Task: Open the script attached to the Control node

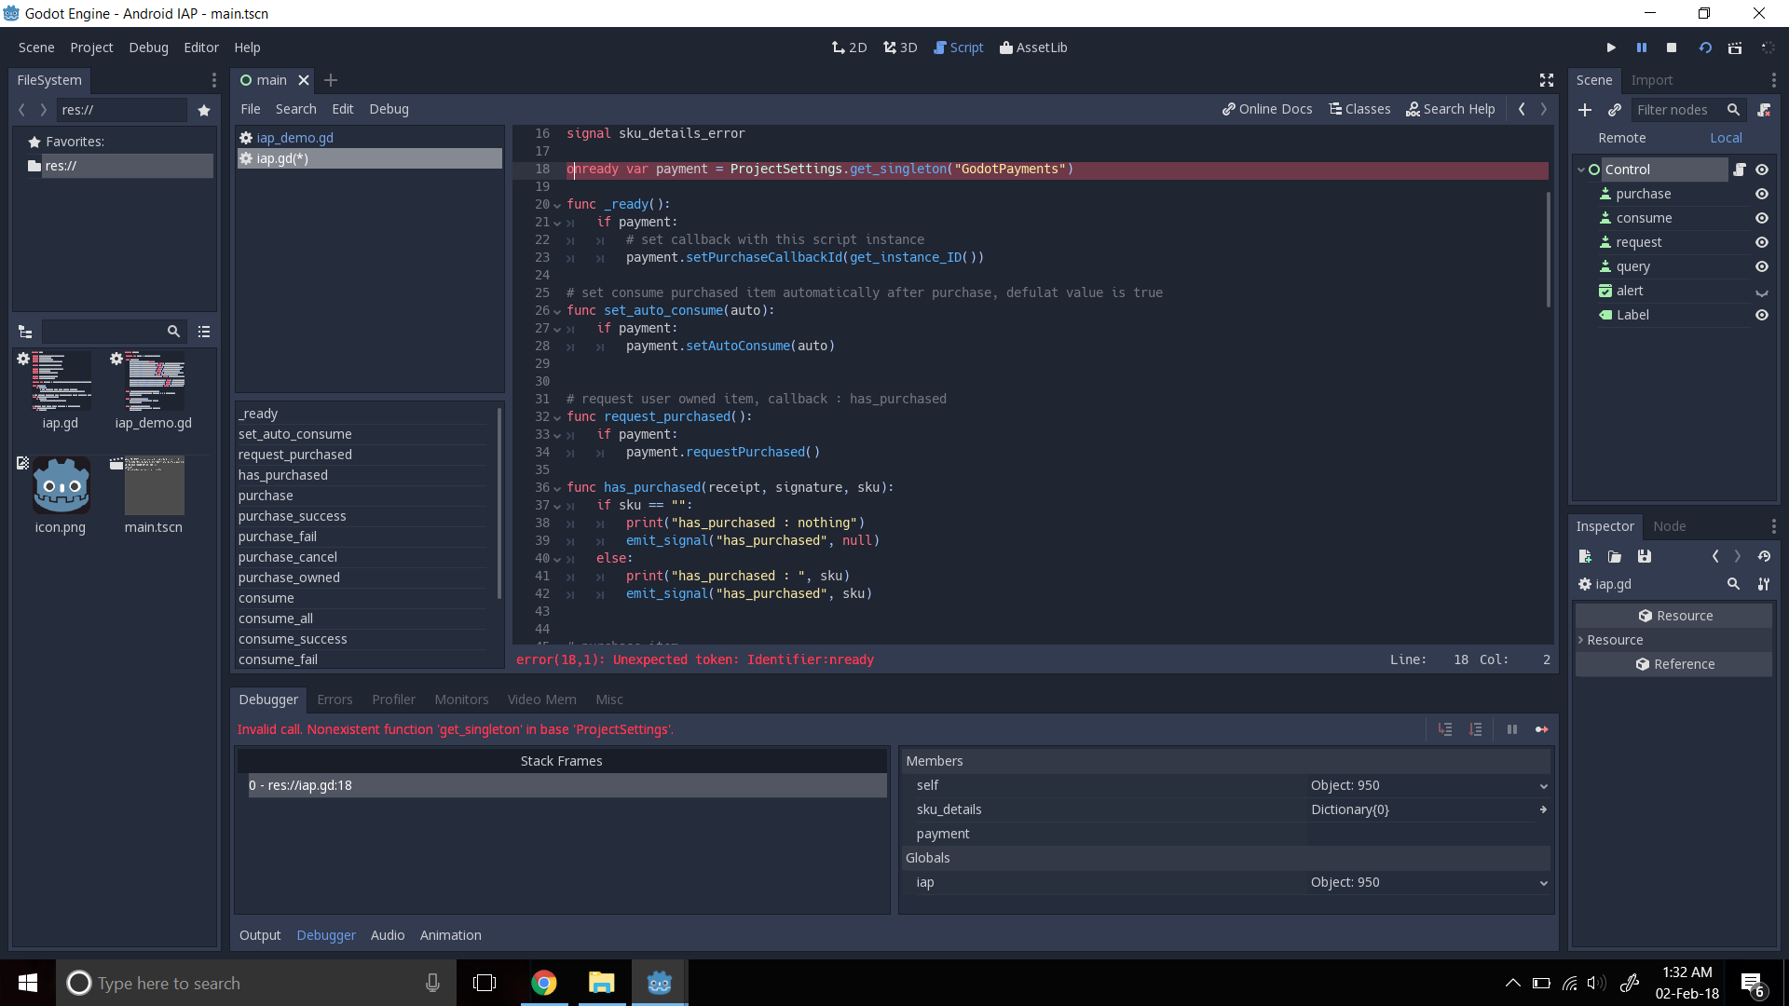Action: click(x=1741, y=170)
